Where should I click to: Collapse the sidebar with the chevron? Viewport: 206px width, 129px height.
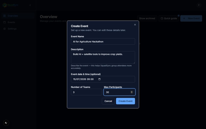point(30,5)
